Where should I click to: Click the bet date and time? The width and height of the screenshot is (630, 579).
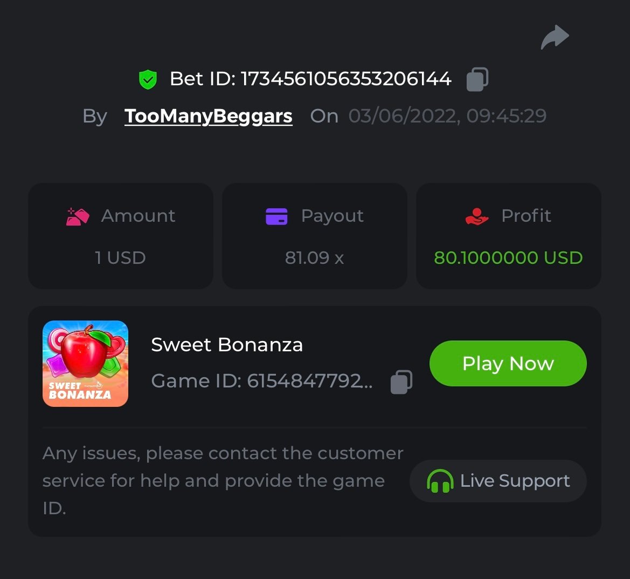pyautogui.click(x=447, y=116)
